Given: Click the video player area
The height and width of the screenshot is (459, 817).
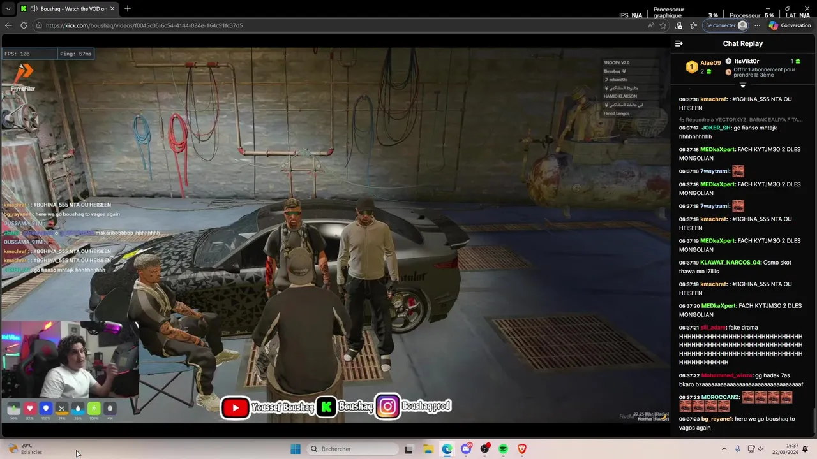Looking at the screenshot, I should pos(335,236).
